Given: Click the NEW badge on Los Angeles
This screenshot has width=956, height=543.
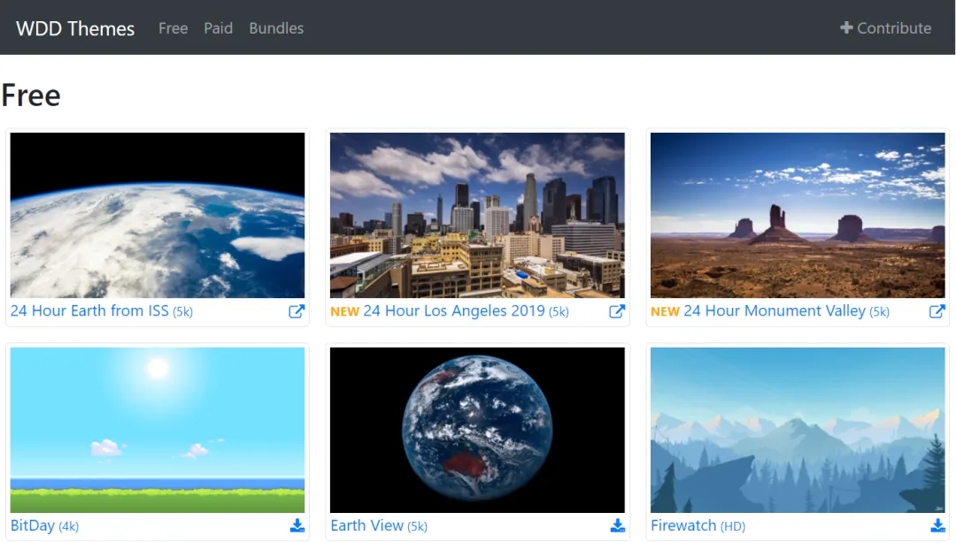Looking at the screenshot, I should click(x=344, y=311).
